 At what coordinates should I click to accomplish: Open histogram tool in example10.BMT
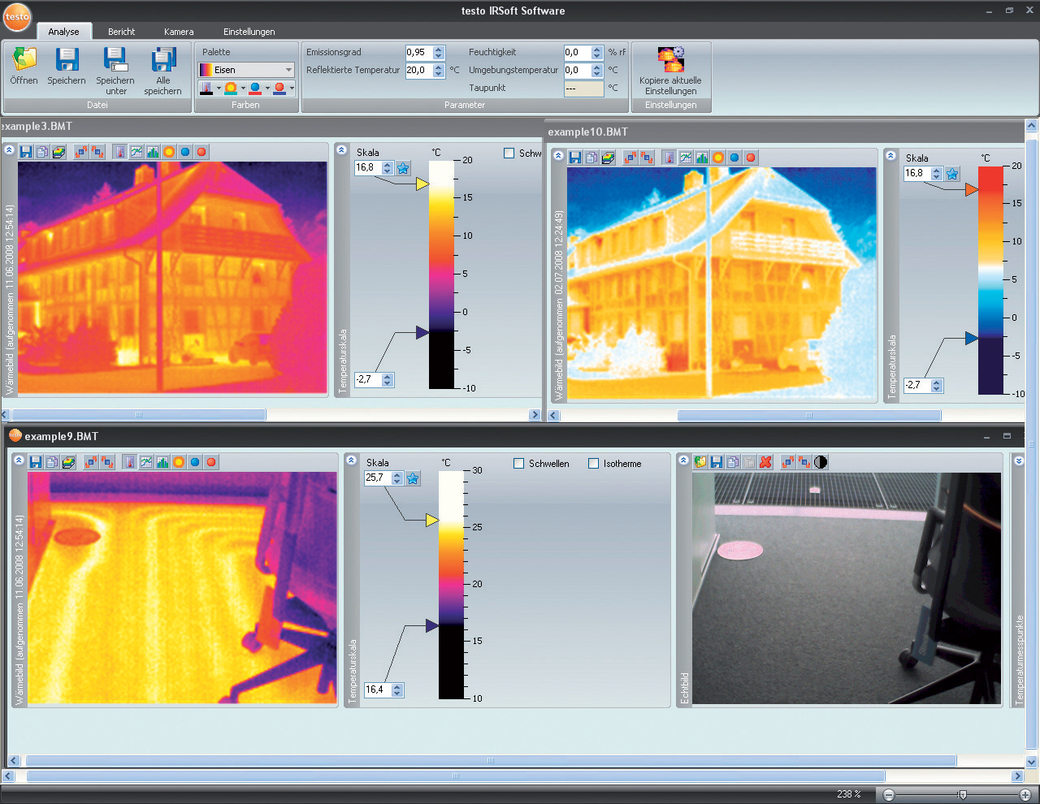pyautogui.click(x=702, y=158)
